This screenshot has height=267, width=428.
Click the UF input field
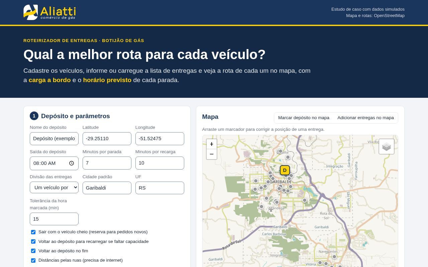(x=160, y=188)
